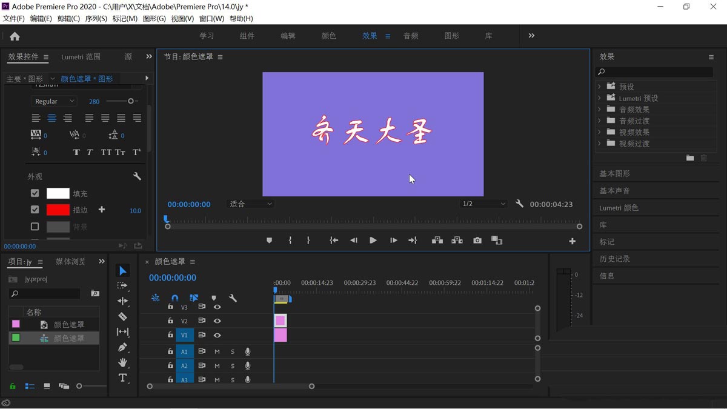Select the Razor tool
The height and width of the screenshot is (409, 727).
[x=123, y=316]
